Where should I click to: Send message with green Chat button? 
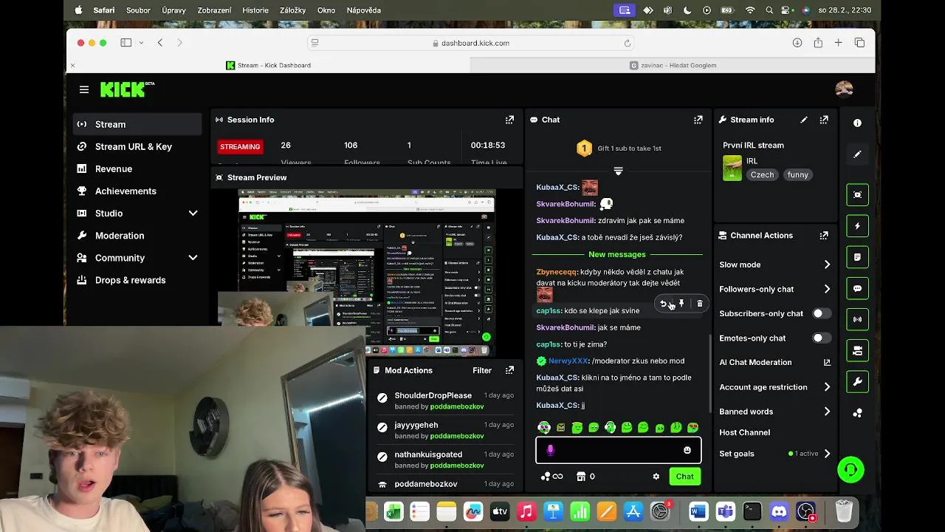[684, 477]
